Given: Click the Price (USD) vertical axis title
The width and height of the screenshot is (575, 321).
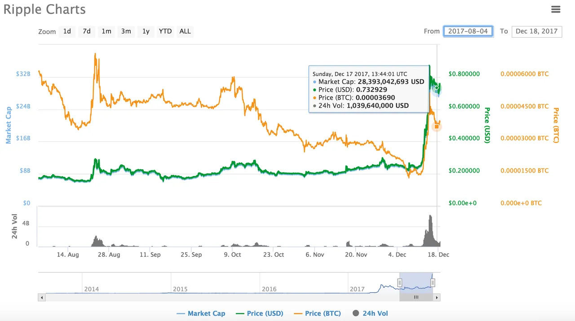Looking at the screenshot, I should [487, 125].
